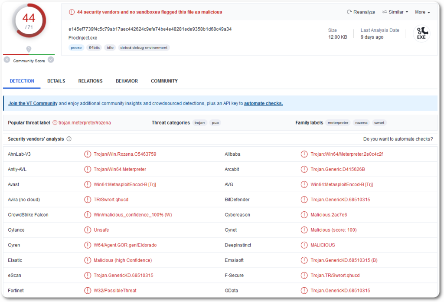Select the detect-debug-environment tag
444x302 pixels.
pyautogui.click(x=144, y=48)
